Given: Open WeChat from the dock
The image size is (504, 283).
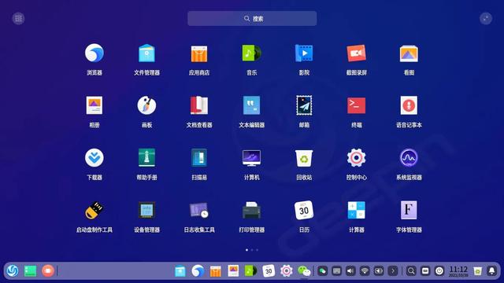Looking at the screenshot, I should click(x=304, y=271).
